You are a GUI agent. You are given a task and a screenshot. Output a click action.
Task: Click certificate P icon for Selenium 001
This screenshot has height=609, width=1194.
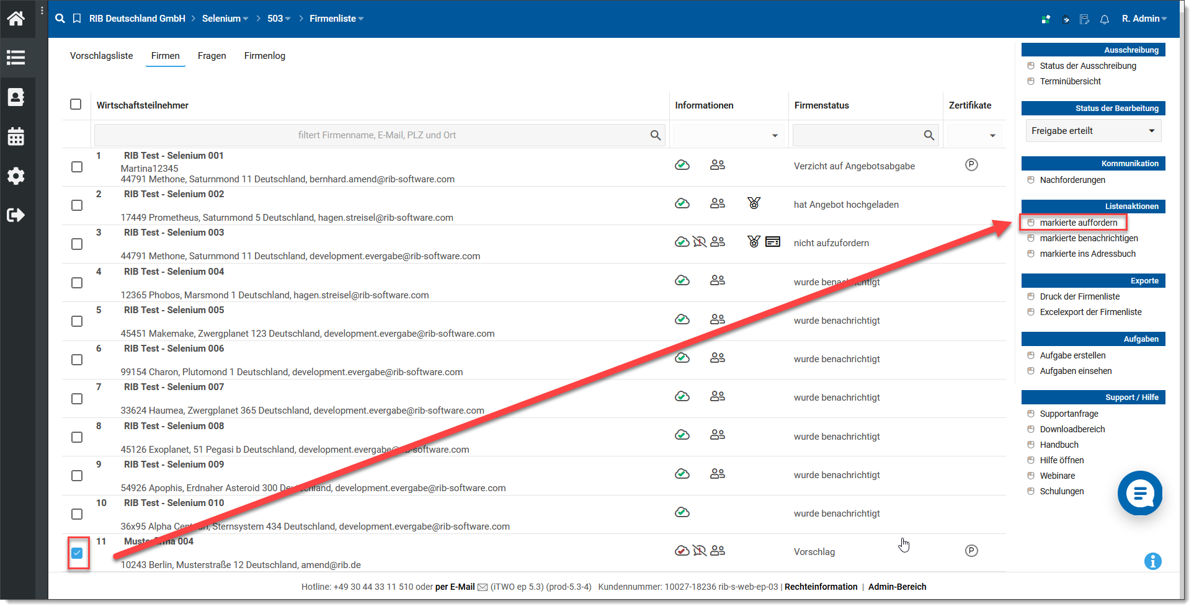pos(971,165)
